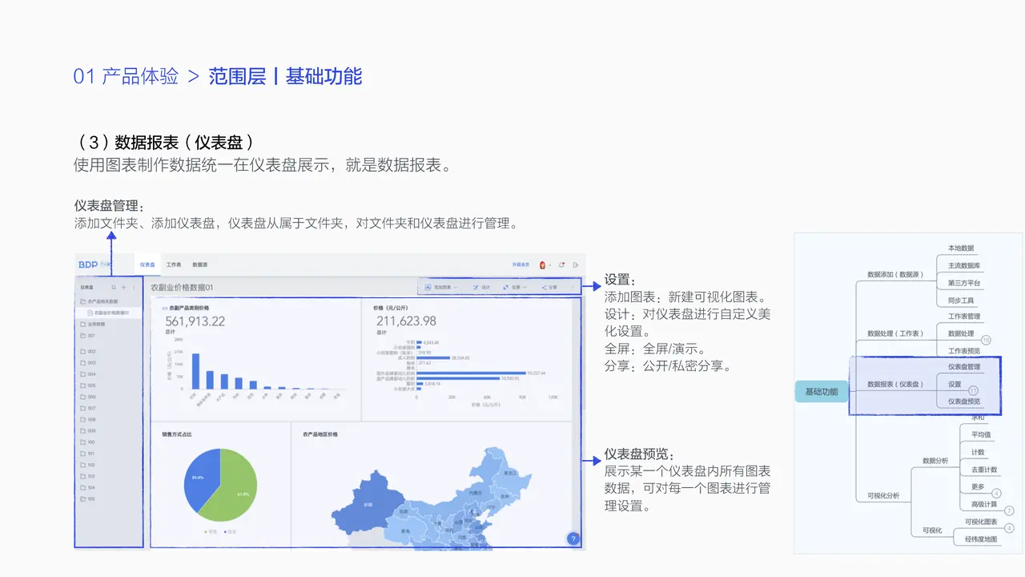Open the sidebar three-dot menu

click(x=134, y=288)
